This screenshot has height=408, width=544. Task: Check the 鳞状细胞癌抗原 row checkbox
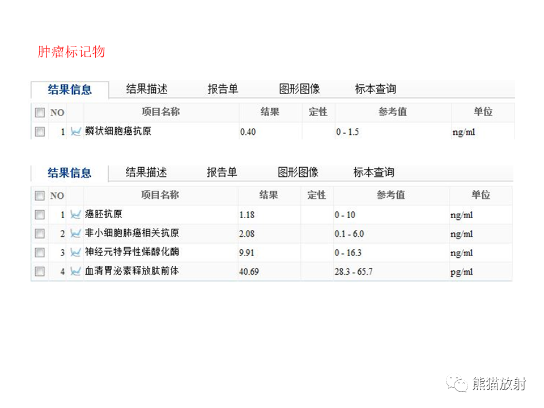point(40,131)
